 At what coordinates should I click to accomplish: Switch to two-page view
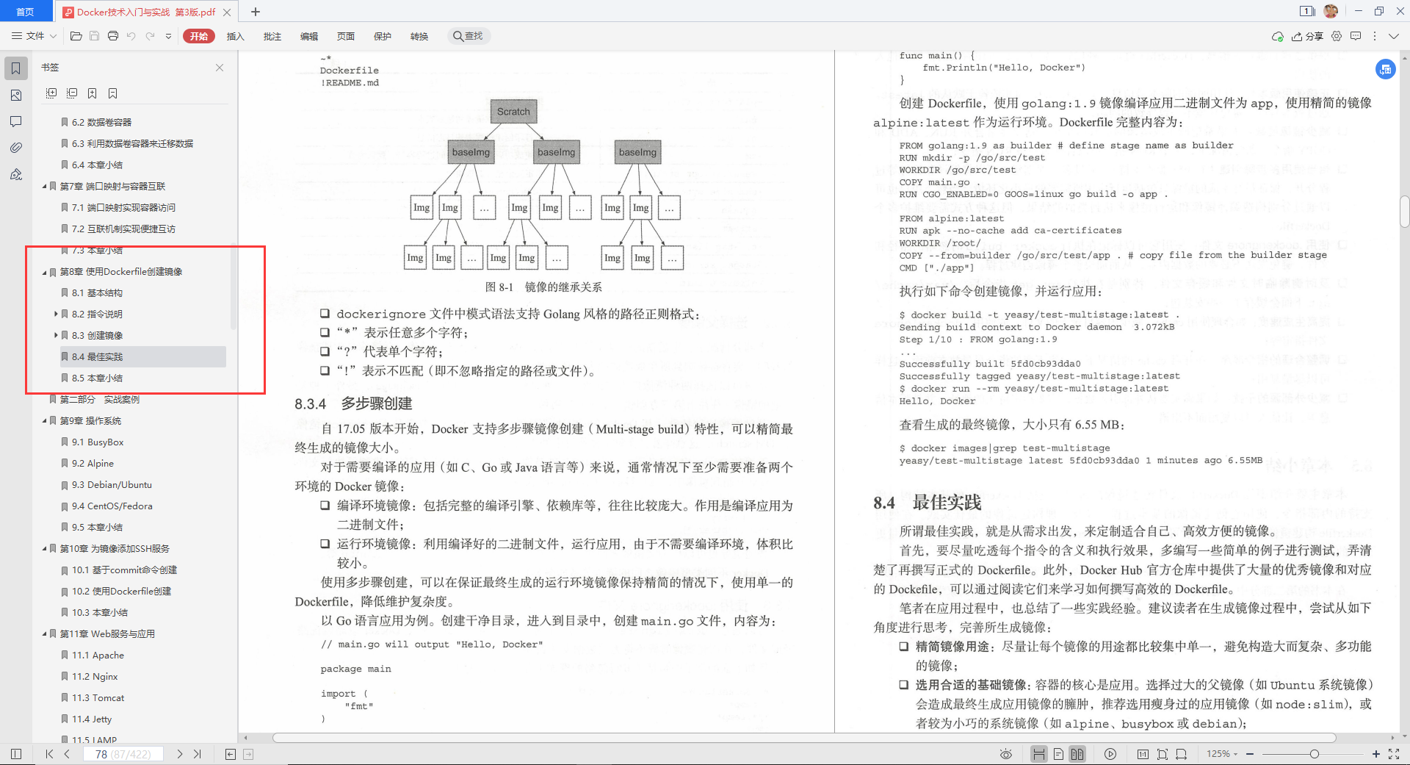coord(1077,754)
